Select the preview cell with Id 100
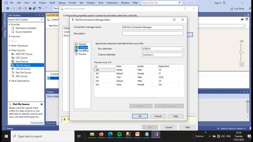 (104, 70)
